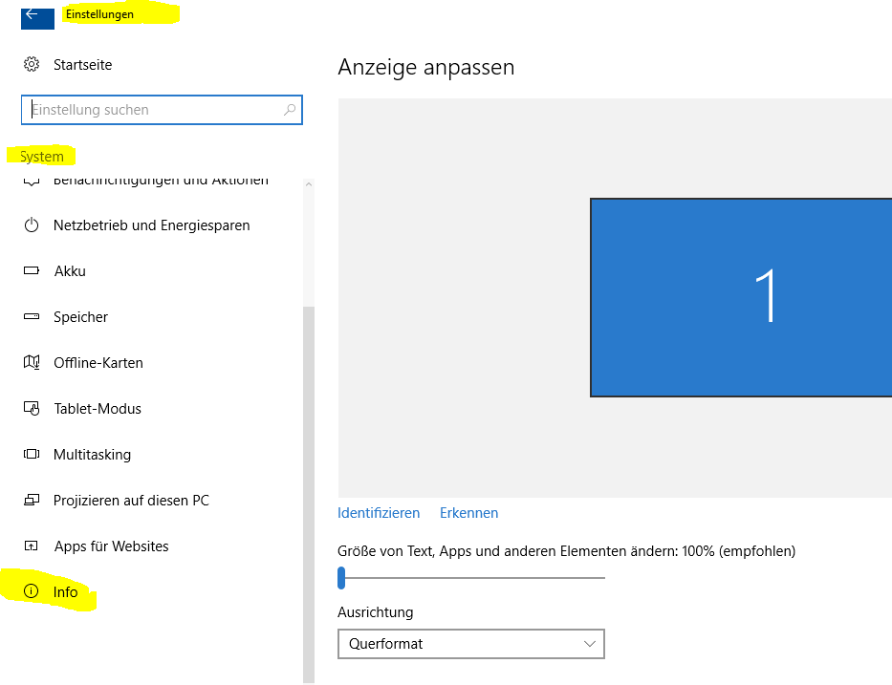Click the Größe von Text scaling label
The image size is (892, 685).
click(x=566, y=551)
